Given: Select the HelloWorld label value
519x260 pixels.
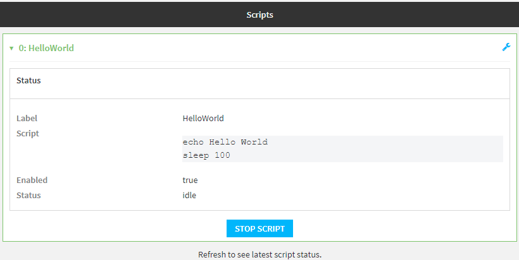Looking at the screenshot, I should (203, 118).
